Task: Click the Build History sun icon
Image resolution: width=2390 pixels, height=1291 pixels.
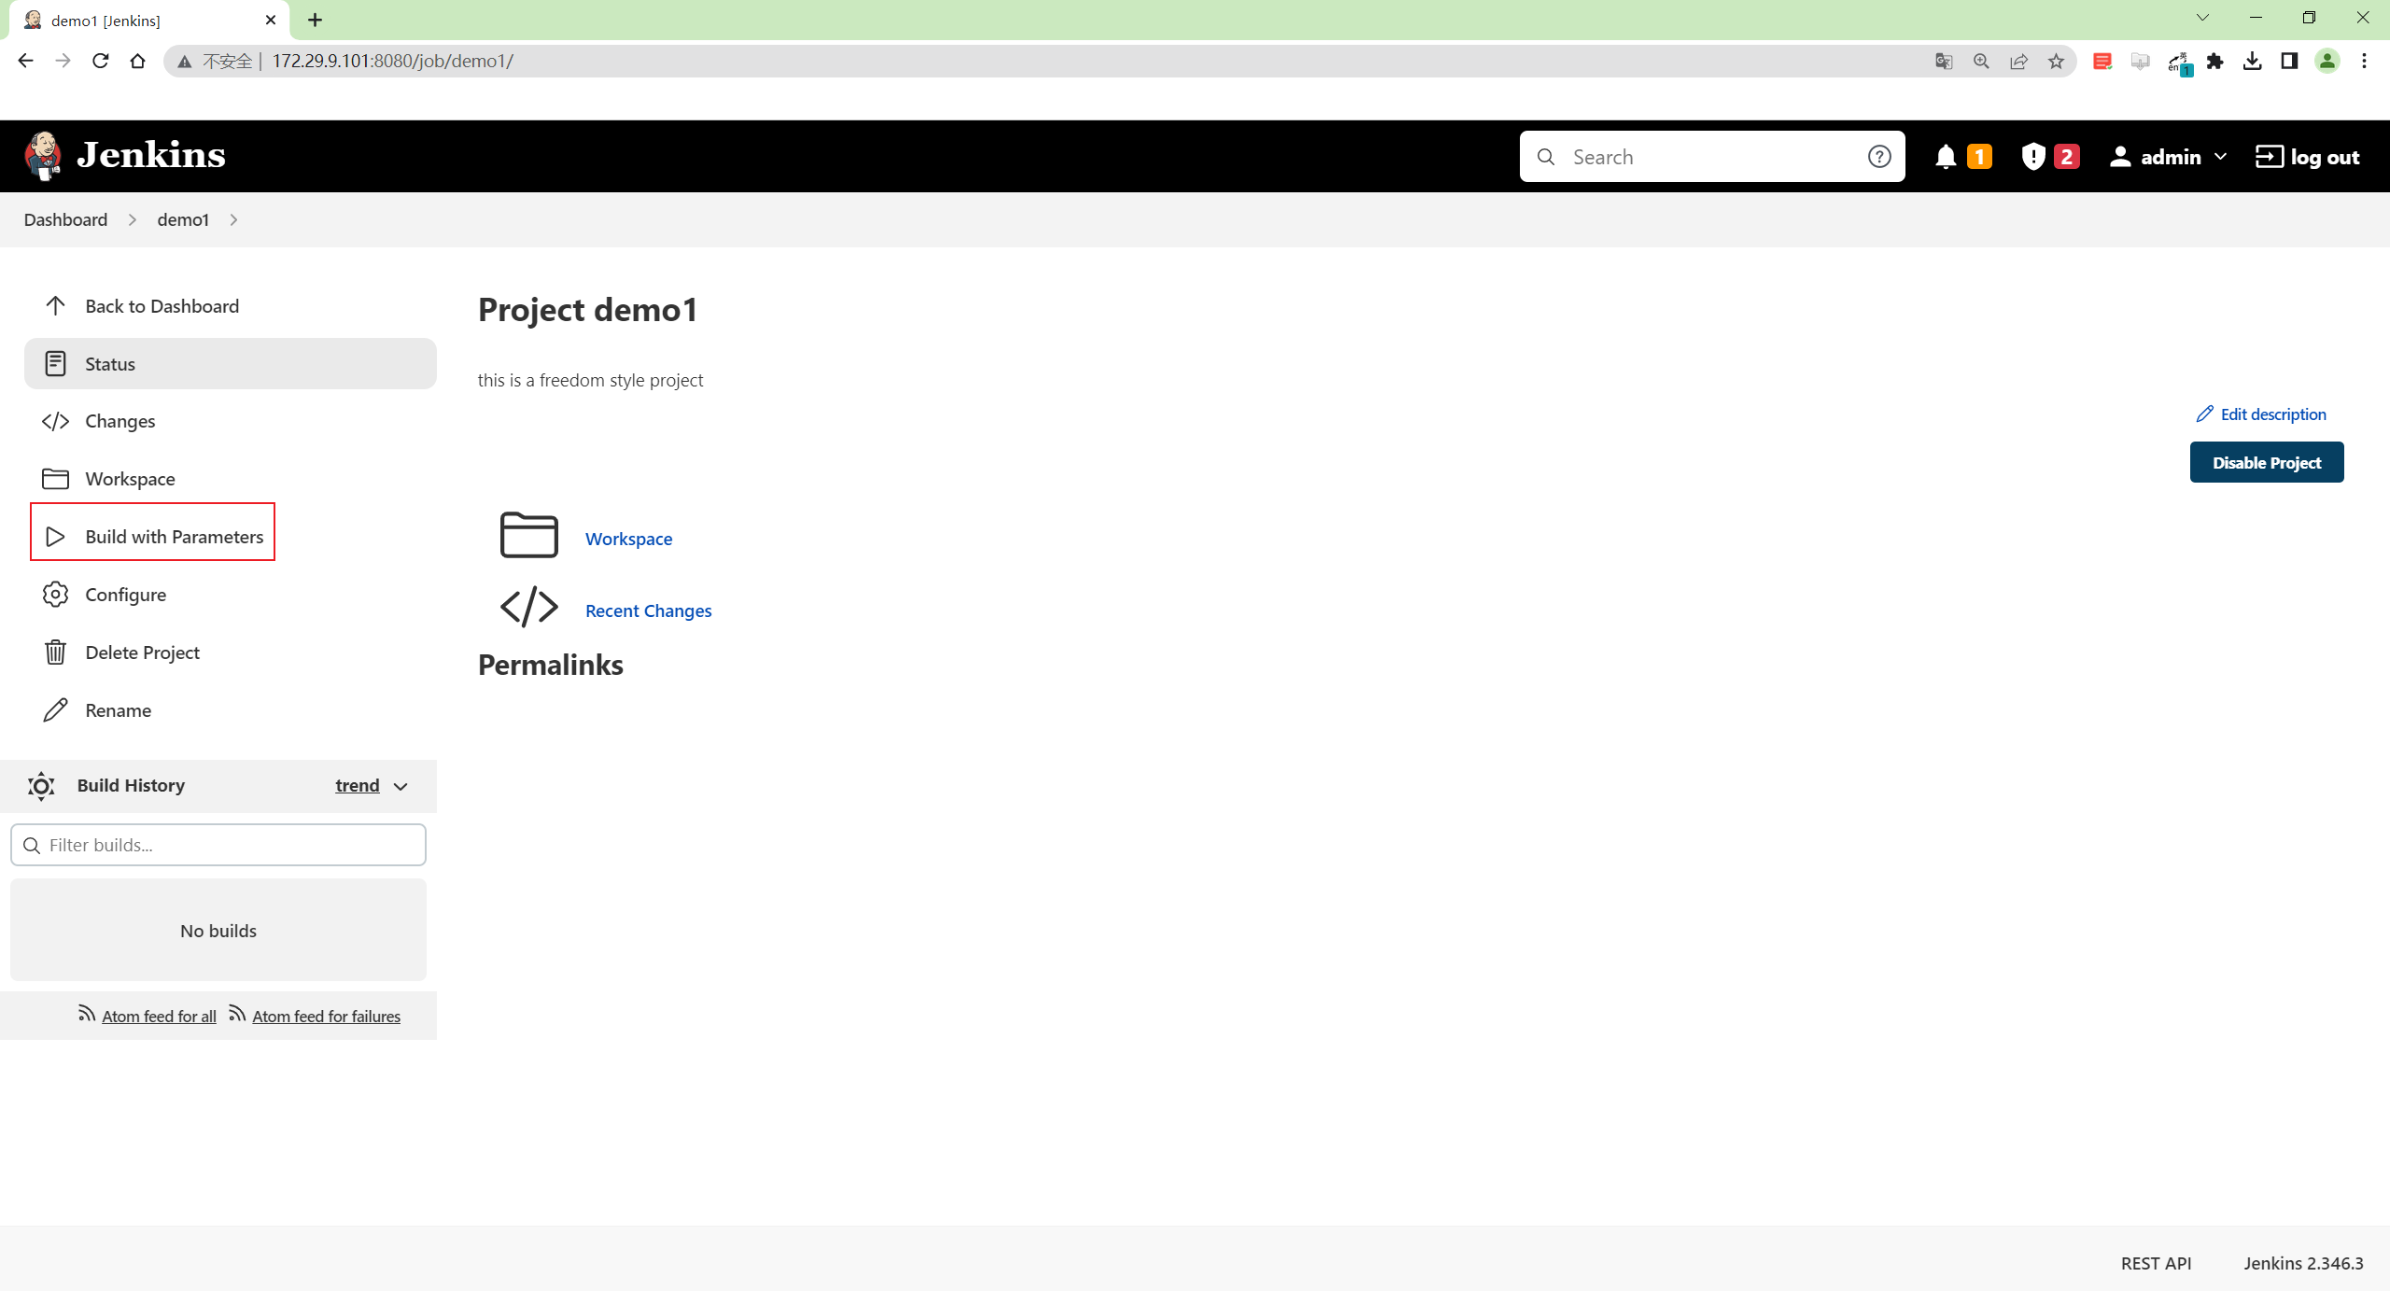Action: (x=41, y=786)
